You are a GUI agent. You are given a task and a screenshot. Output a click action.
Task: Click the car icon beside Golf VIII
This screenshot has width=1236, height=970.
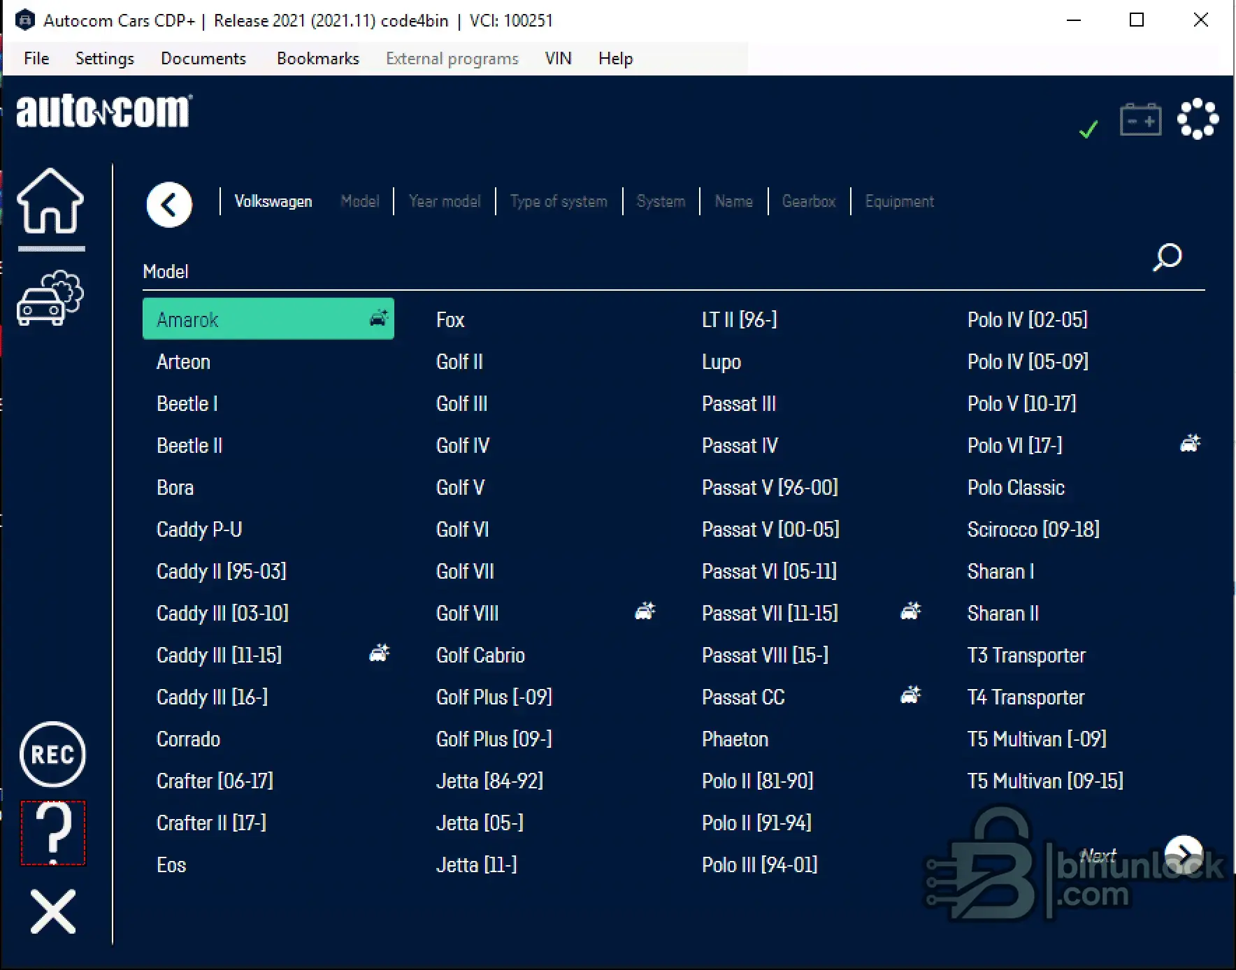[x=645, y=611]
